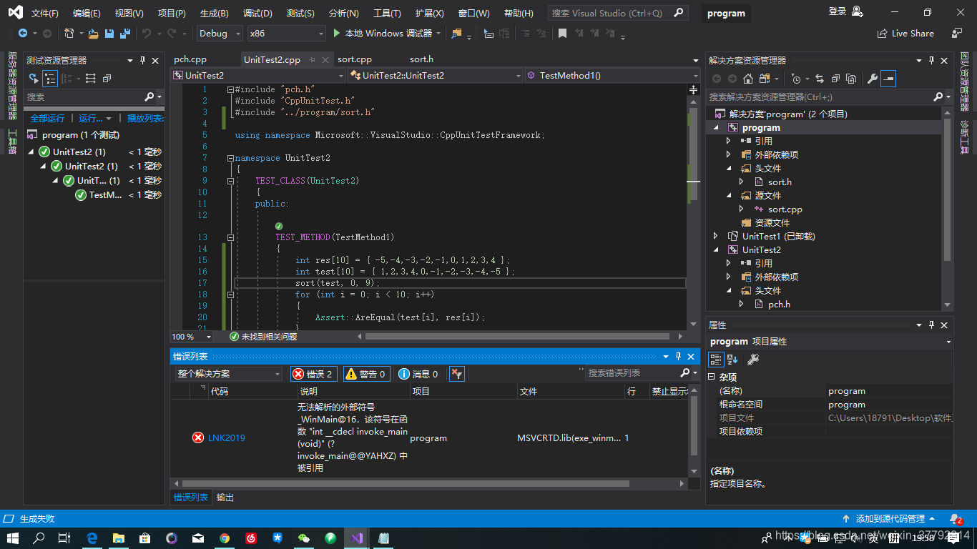Switch Properties panel to categorized view
The width and height of the screenshot is (977, 549).
716,360
